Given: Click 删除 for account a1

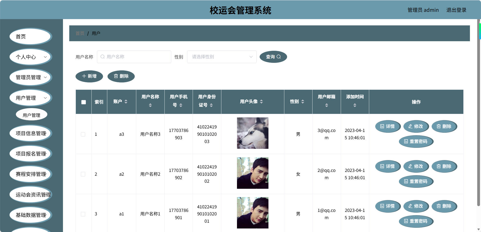Looking at the screenshot, I should click(444, 206).
